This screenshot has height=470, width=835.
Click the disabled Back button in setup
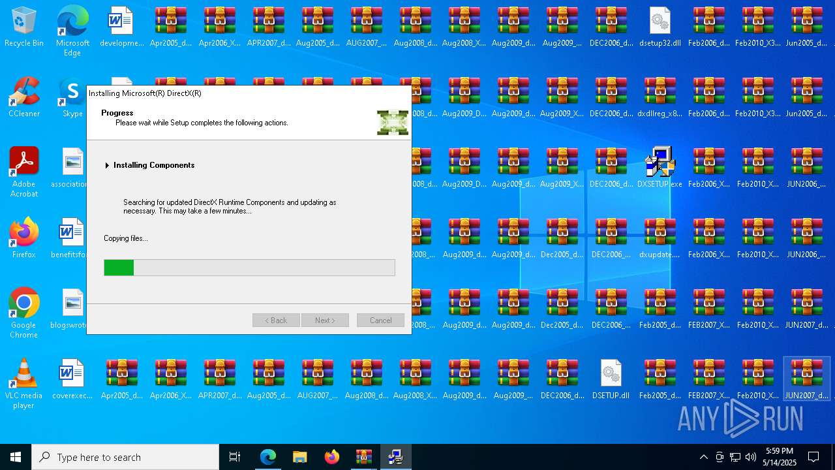click(x=276, y=321)
